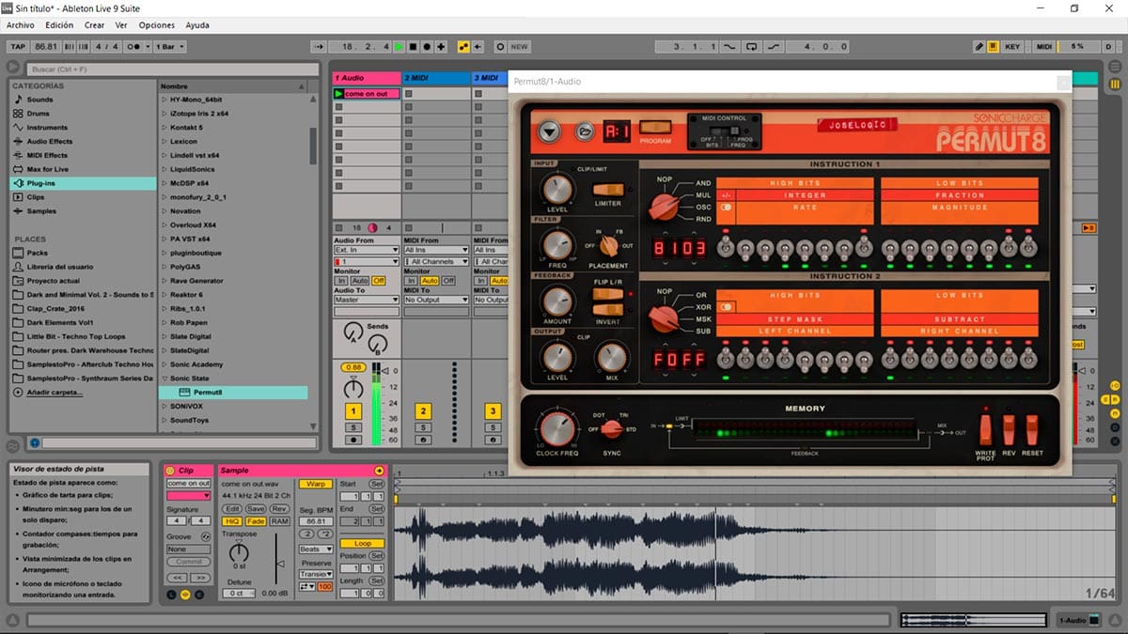1128x634 pixels.
Task: Click the Permut8 triangle menu button
Action: pyautogui.click(x=550, y=132)
